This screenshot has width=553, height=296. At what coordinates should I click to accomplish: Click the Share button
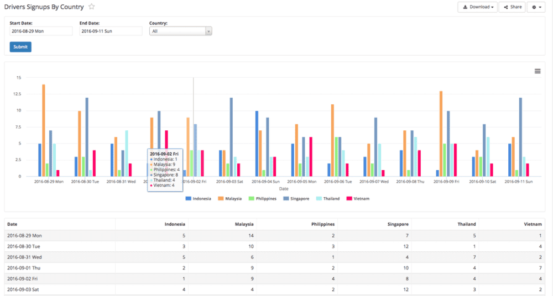[513, 7]
